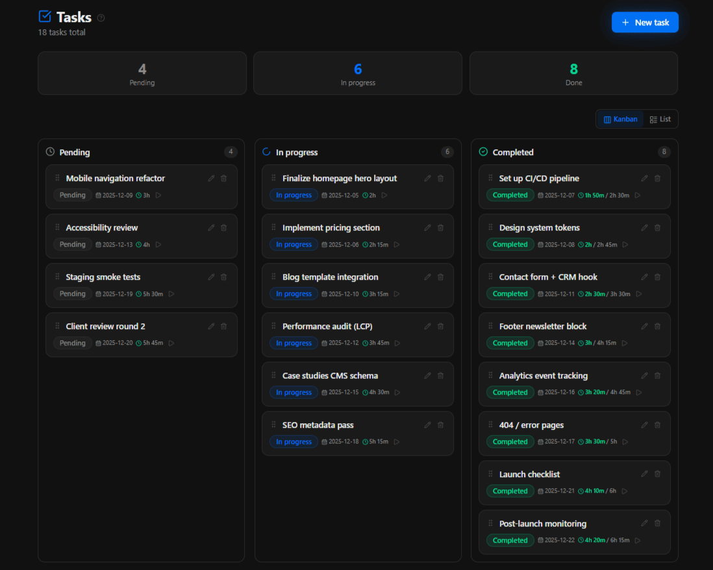Open the Accessibility review task title
The image size is (713, 570).
click(x=102, y=228)
